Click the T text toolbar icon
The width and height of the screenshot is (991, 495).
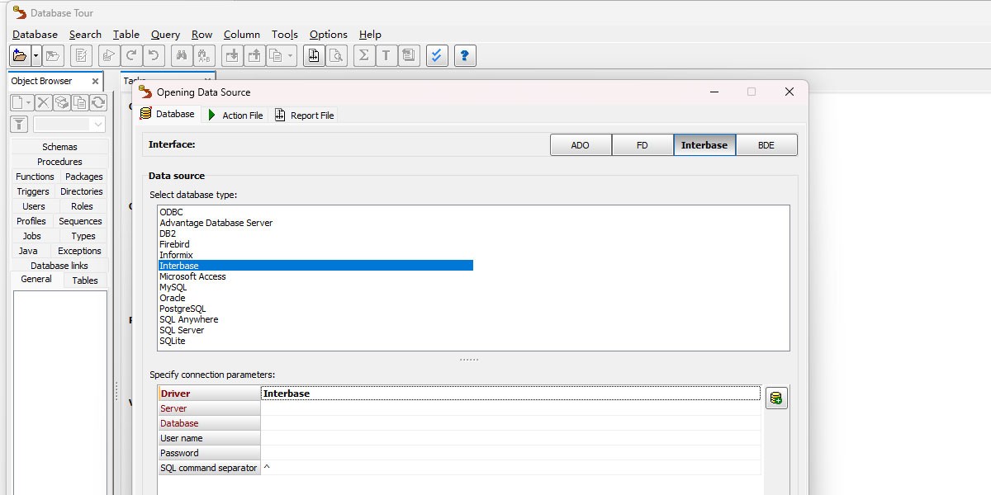386,56
